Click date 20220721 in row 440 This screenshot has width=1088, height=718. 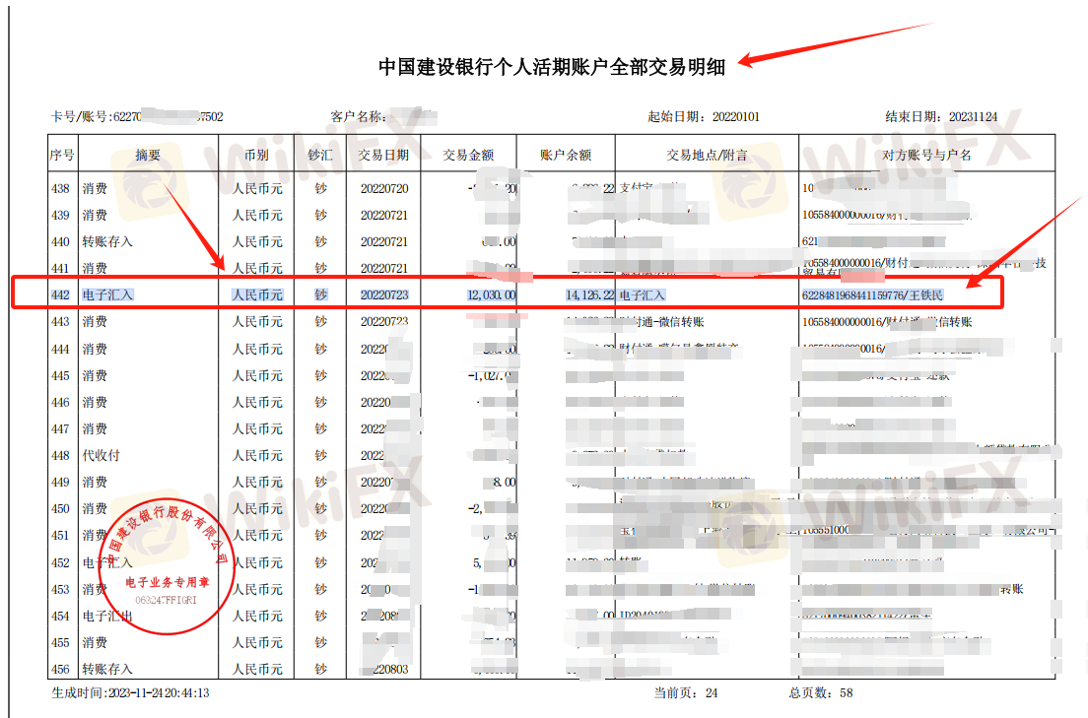coord(384,241)
